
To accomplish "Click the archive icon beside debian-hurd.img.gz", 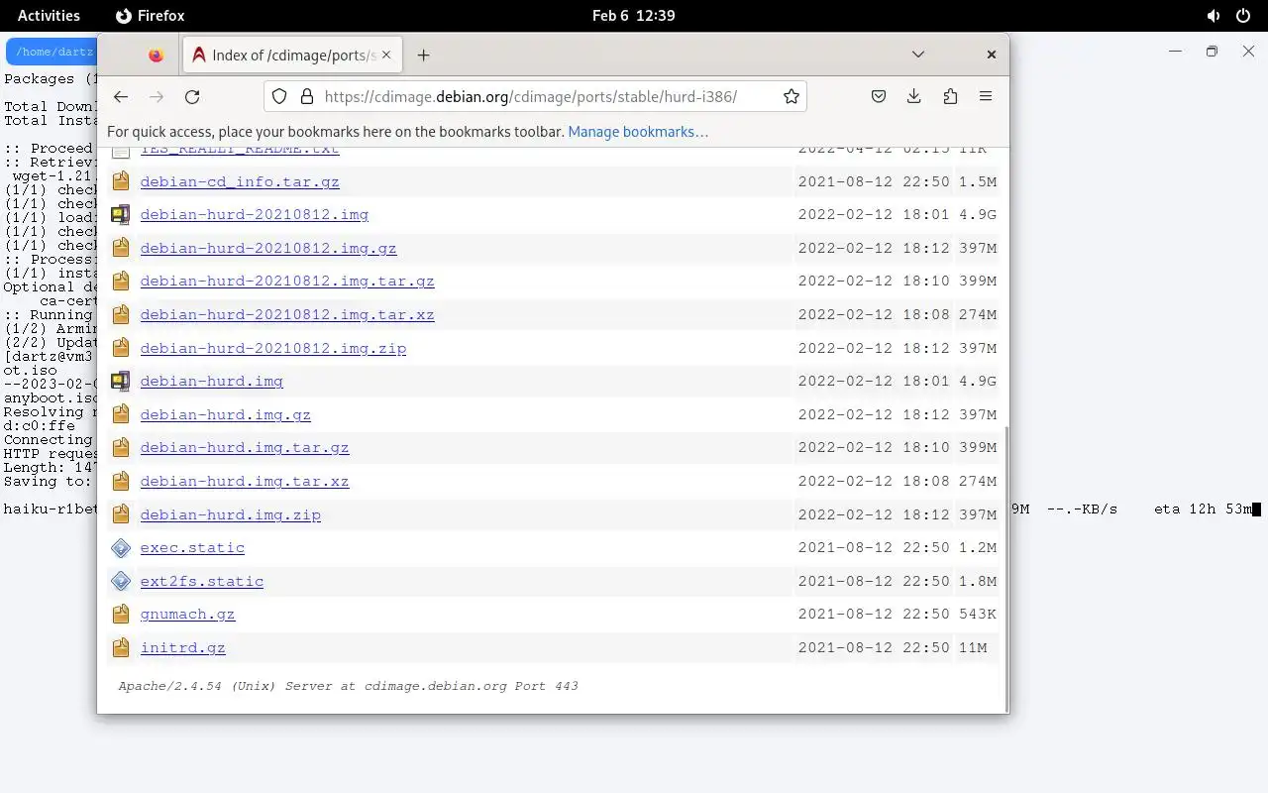I will (121, 414).
